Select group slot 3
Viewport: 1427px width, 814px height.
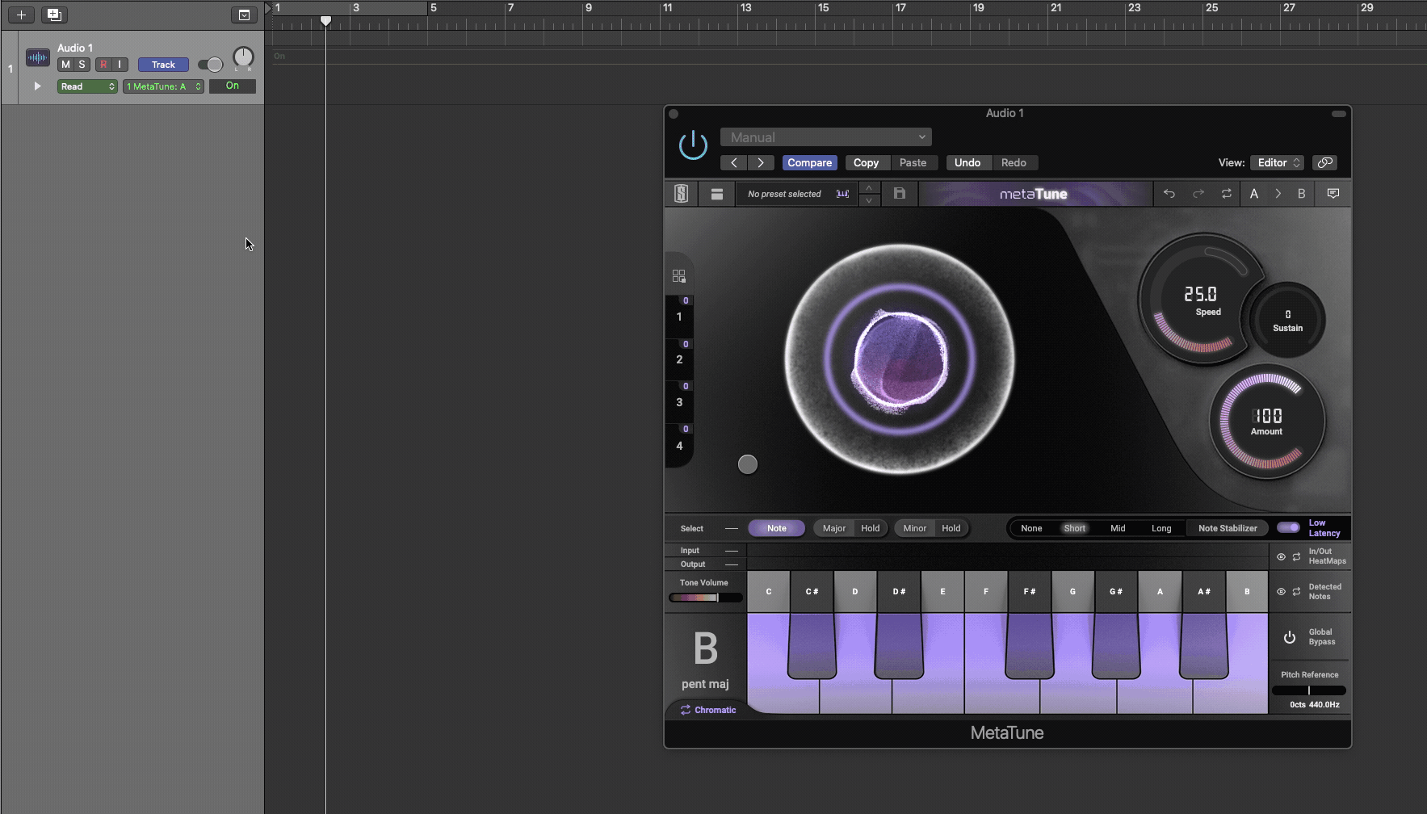(x=679, y=402)
